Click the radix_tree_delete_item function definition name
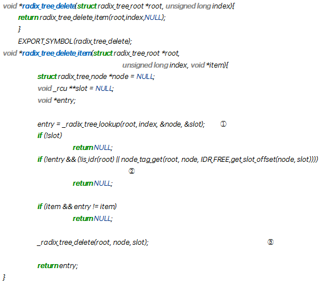This screenshot has width=321, height=284. coord(57,53)
